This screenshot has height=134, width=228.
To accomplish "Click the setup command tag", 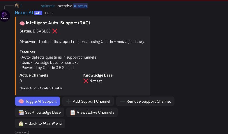I will coord(80,6).
